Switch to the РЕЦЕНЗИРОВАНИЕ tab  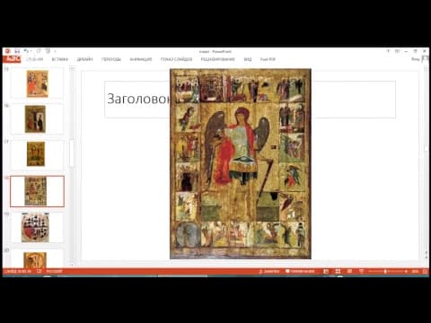(x=217, y=59)
